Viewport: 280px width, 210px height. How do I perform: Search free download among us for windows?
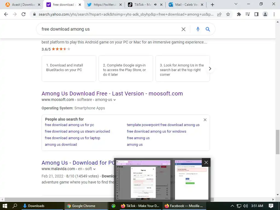pos(157,132)
